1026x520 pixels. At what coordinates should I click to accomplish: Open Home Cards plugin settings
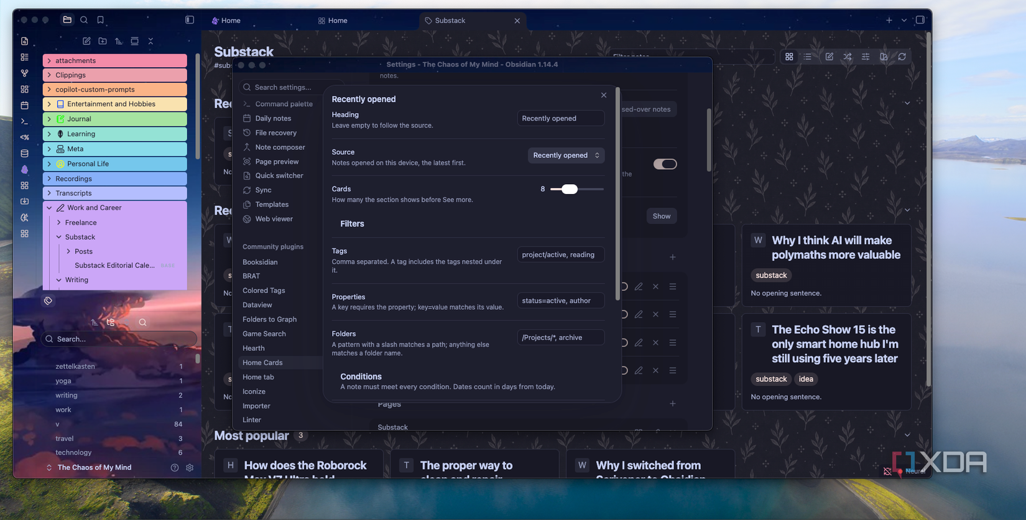[x=262, y=363]
